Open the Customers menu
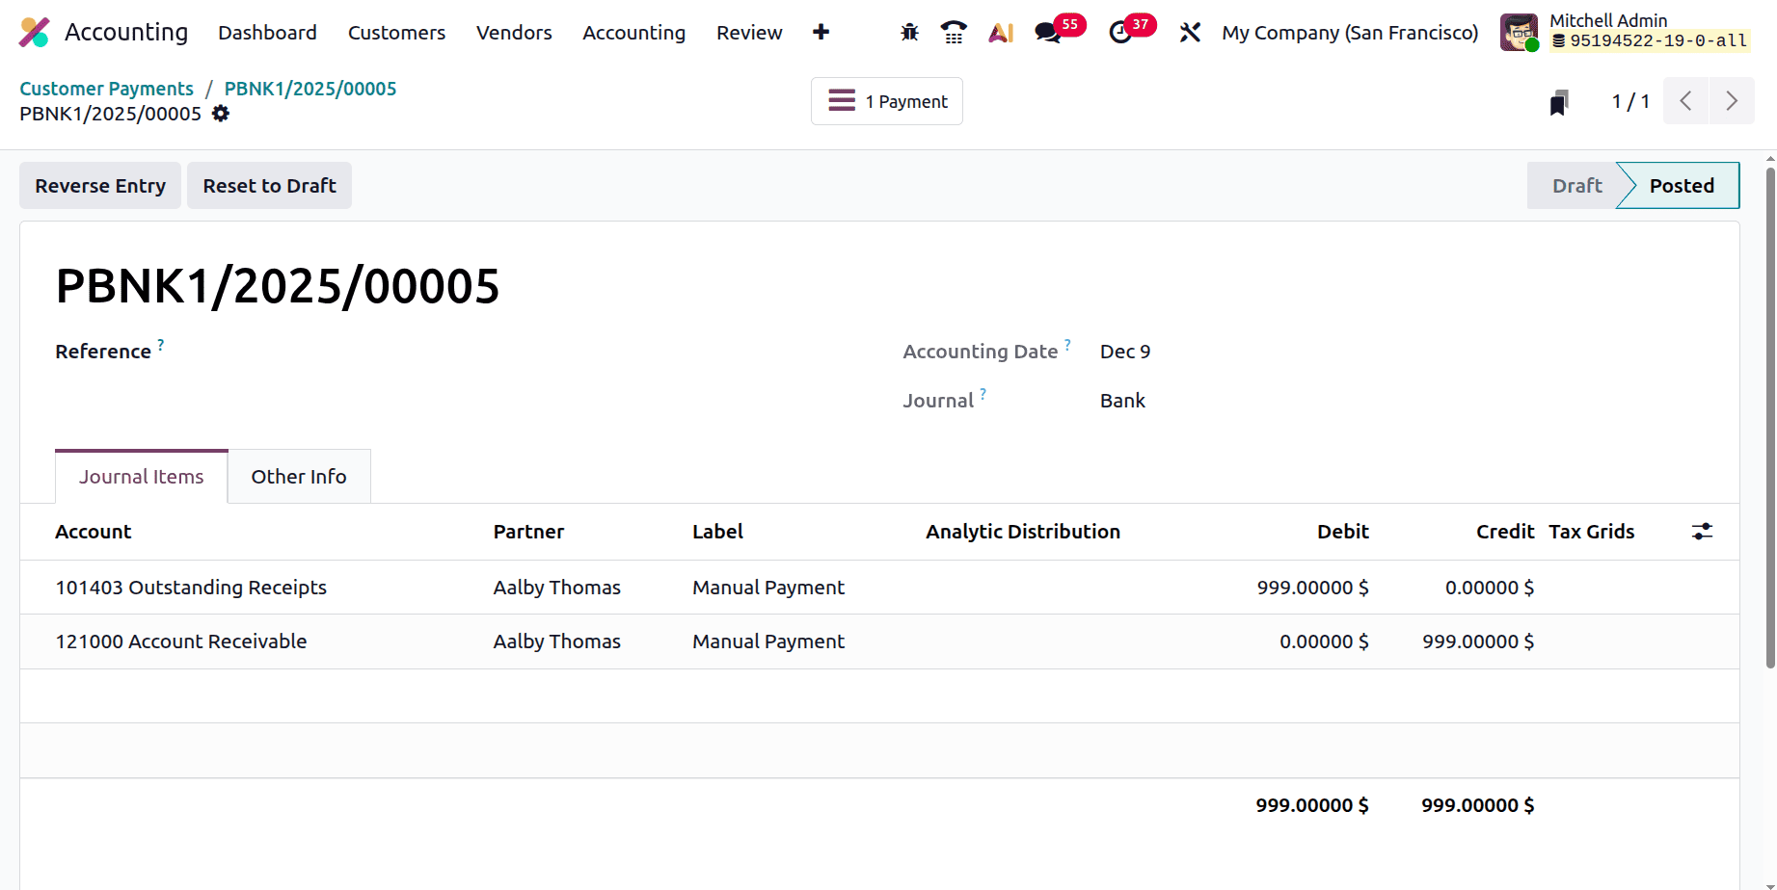The image size is (1777, 890). click(396, 33)
